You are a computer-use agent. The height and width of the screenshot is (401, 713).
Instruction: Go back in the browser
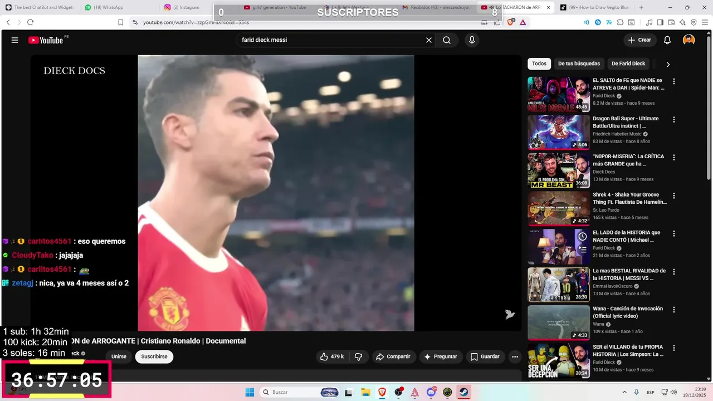(8, 22)
